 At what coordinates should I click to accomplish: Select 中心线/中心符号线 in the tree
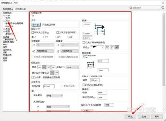coord(14,23)
